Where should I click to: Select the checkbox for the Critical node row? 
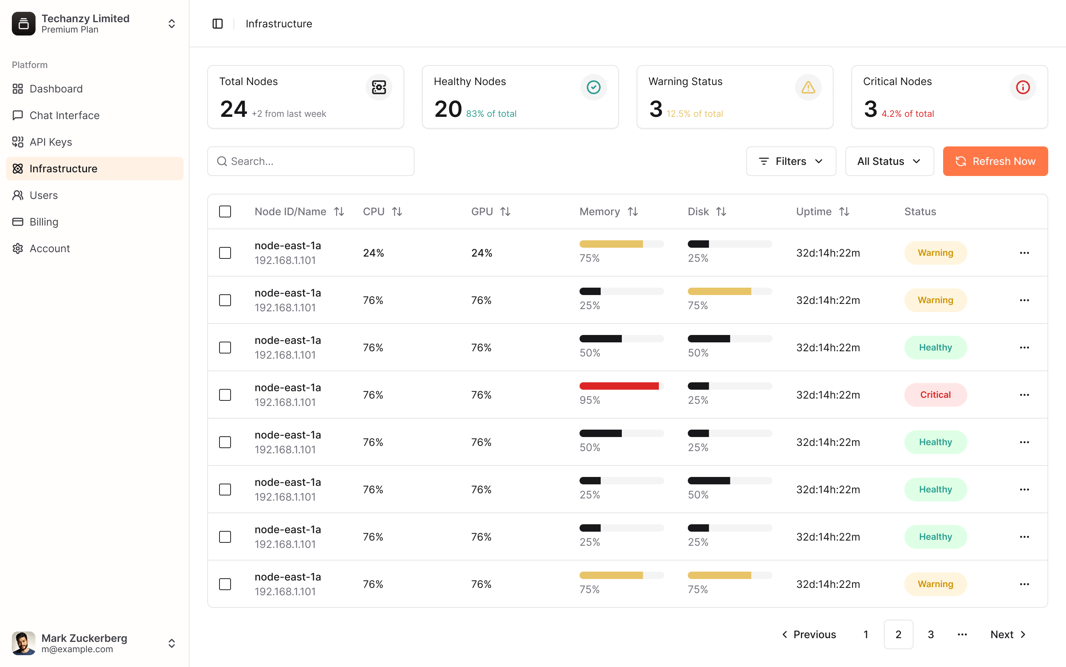tap(225, 395)
